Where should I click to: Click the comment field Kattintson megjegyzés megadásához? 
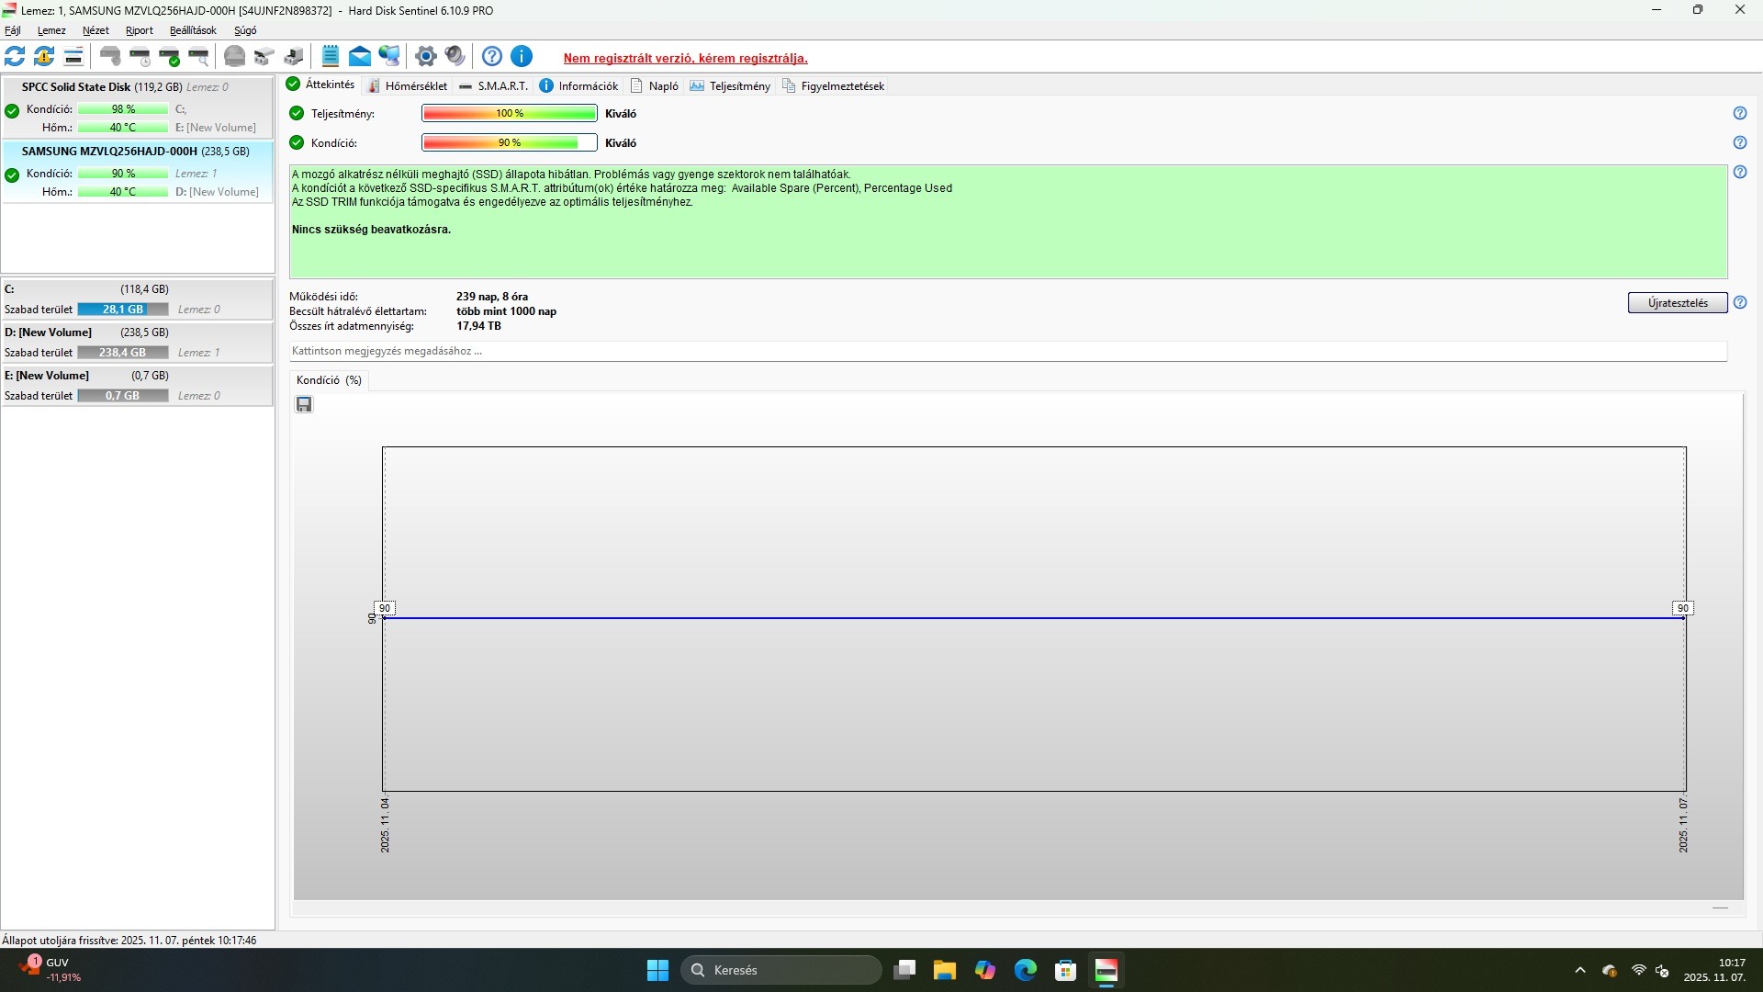1007,351
